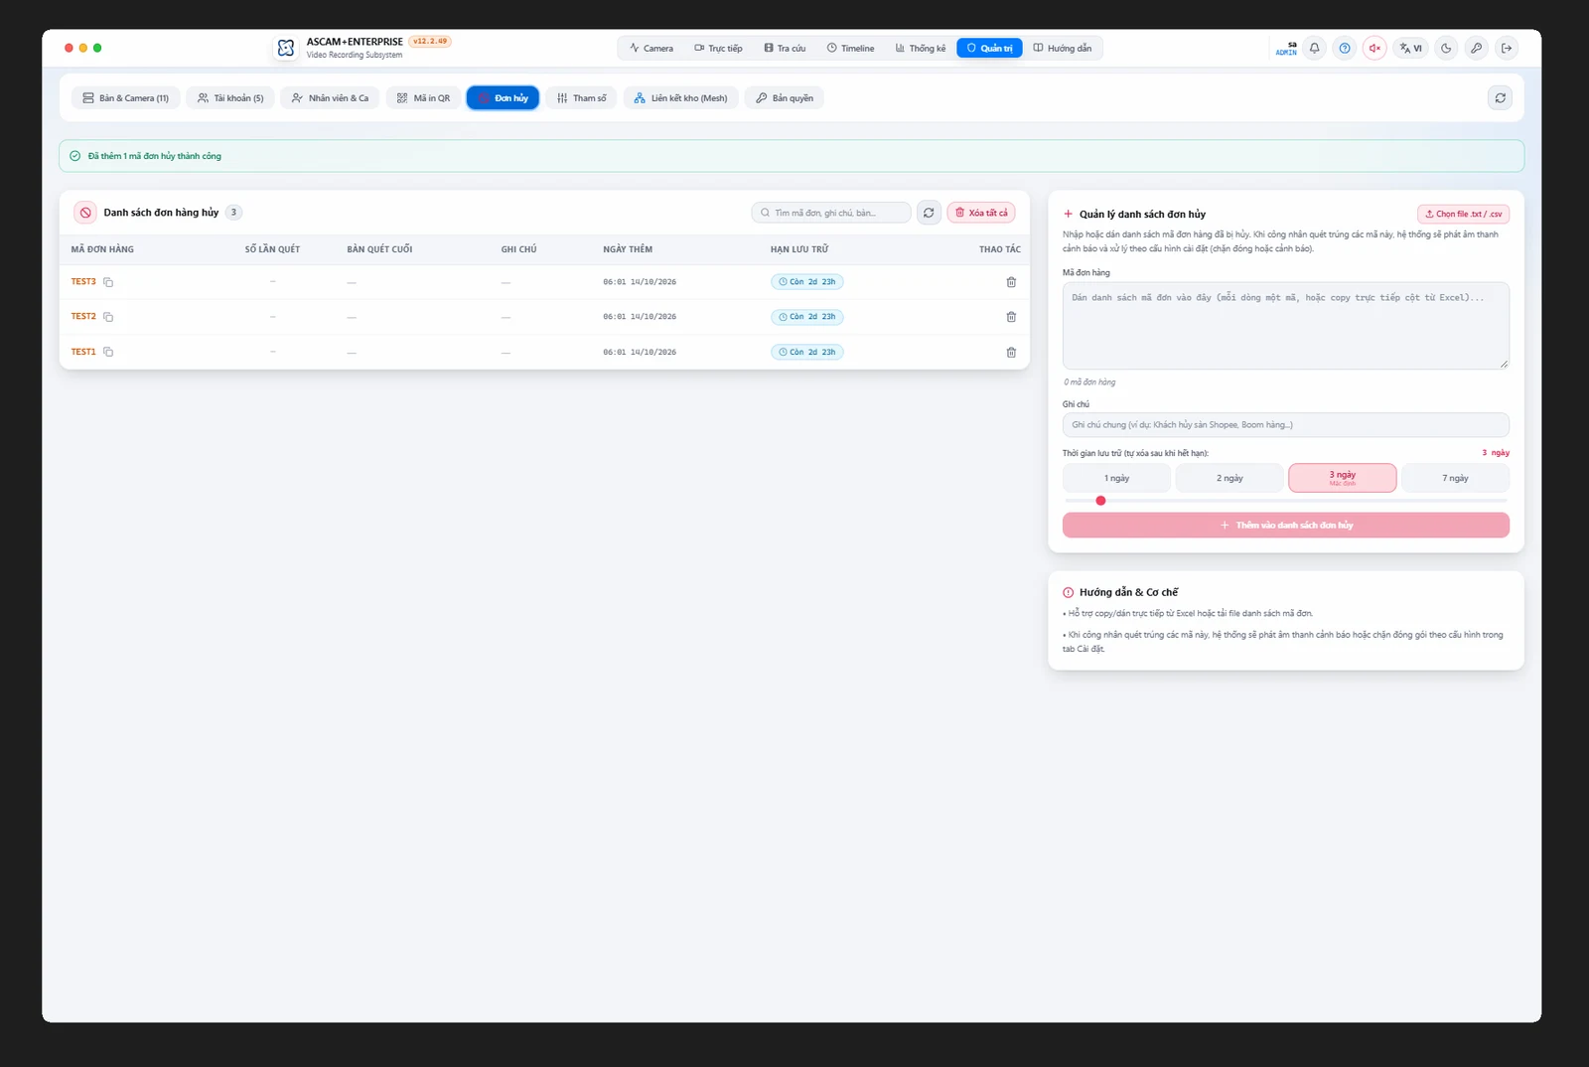Open Nhân viên & Ca sub-tab
This screenshot has width=1589, height=1067.
[330, 98]
